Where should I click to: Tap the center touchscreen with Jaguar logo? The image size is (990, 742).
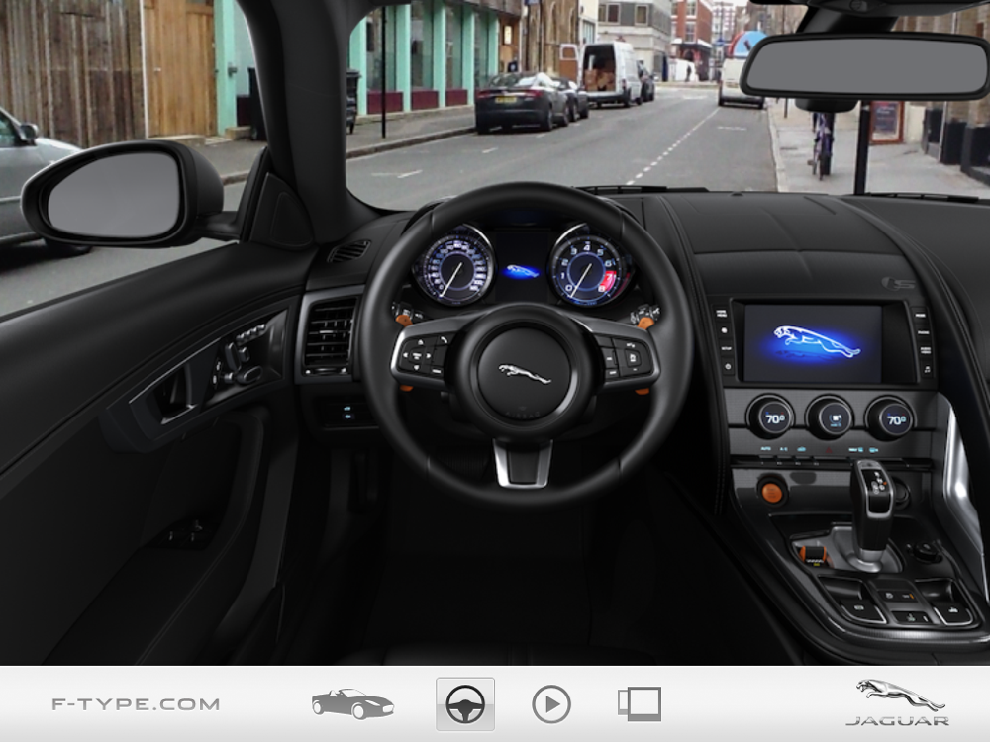812,344
